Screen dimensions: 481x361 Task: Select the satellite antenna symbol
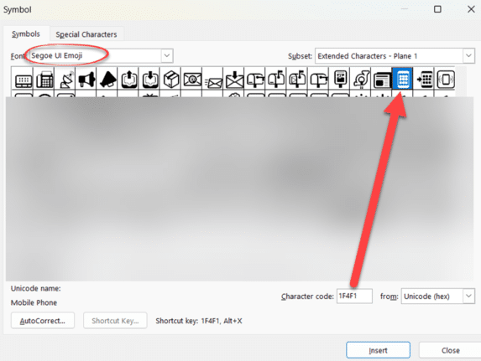click(x=65, y=80)
